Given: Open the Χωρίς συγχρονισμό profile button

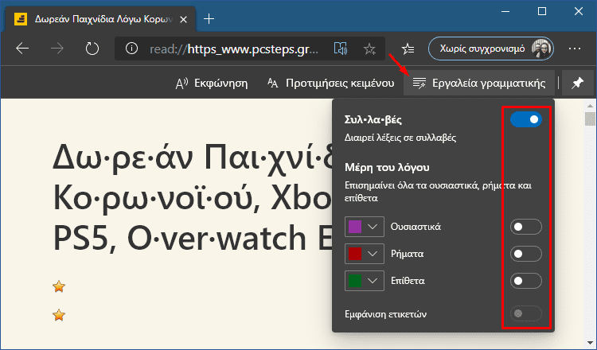Looking at the screenshot, I should pos(491,49).
